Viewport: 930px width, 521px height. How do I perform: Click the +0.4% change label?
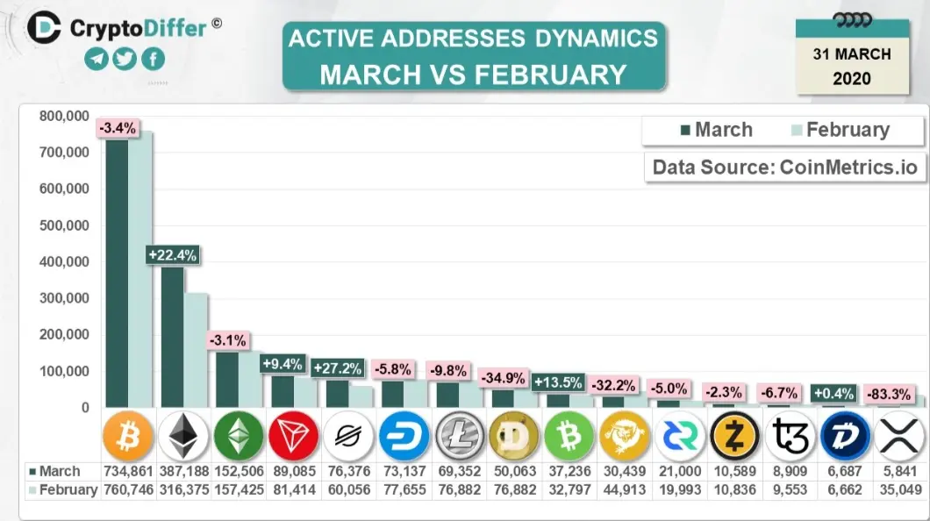(833, 393)
